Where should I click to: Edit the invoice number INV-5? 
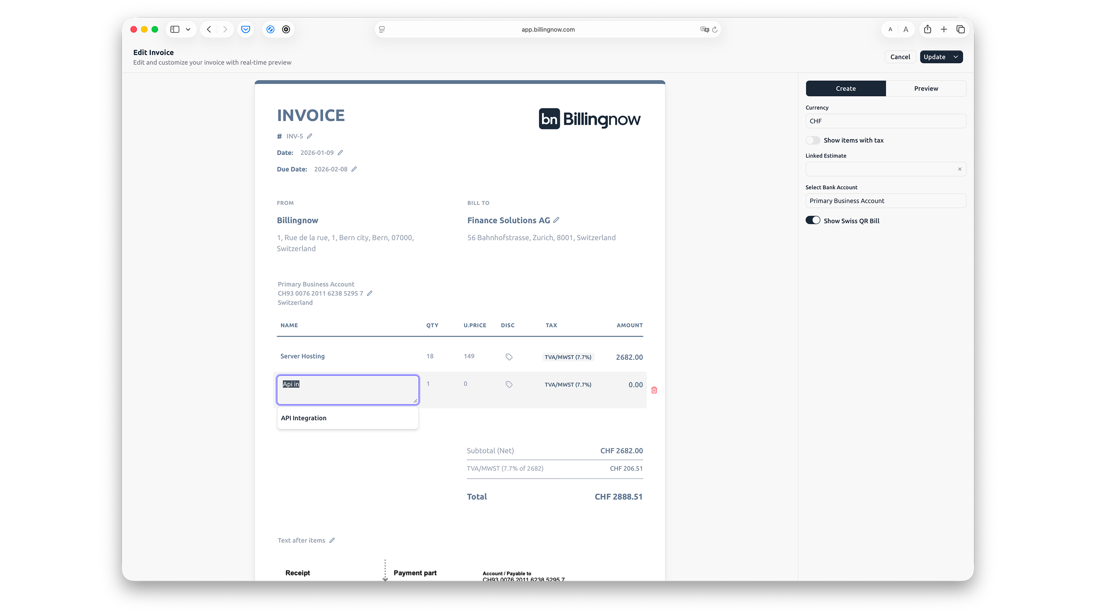click(309, 136)
